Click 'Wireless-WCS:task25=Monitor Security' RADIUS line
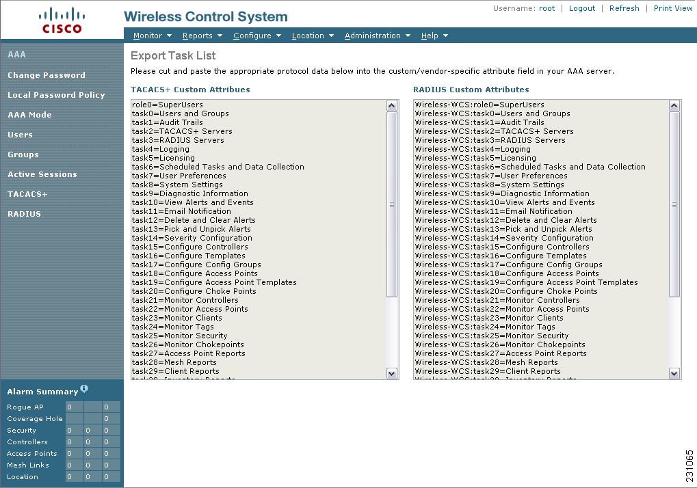This screenshot has height=488, width=697. [x=492, y=336]
